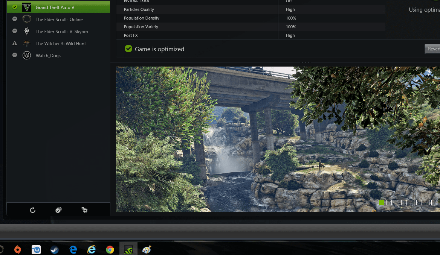The height and width of the screenshot is (255, 440).
Task: Click the Watch_Dogs circular logo icon
Action: click(27, 55)
